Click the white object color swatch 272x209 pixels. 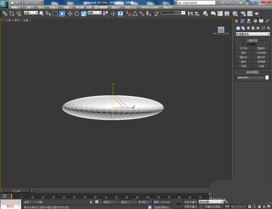267,78
